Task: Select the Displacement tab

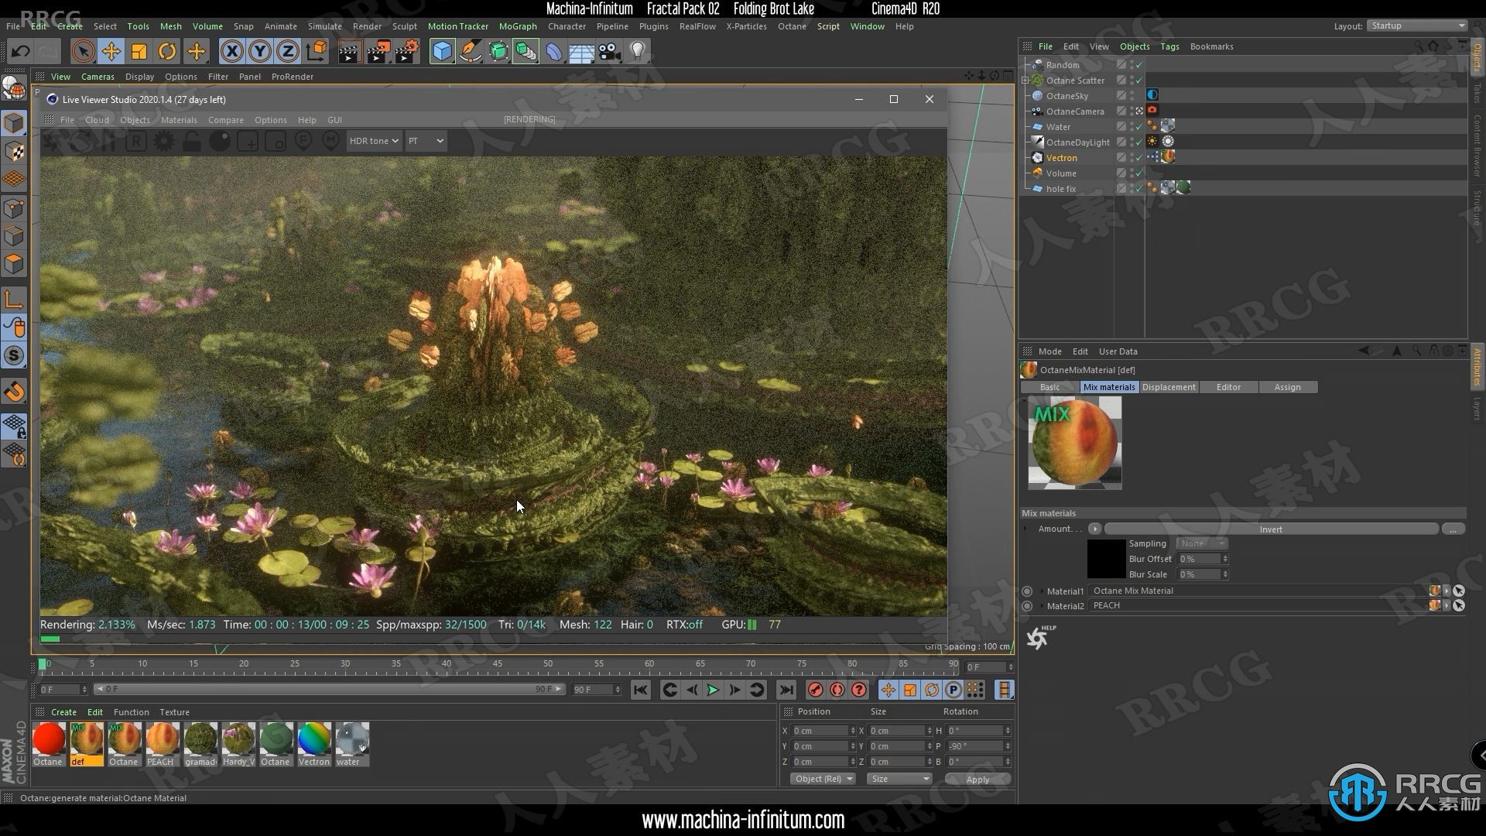Action: click(x=1169, y=387)
